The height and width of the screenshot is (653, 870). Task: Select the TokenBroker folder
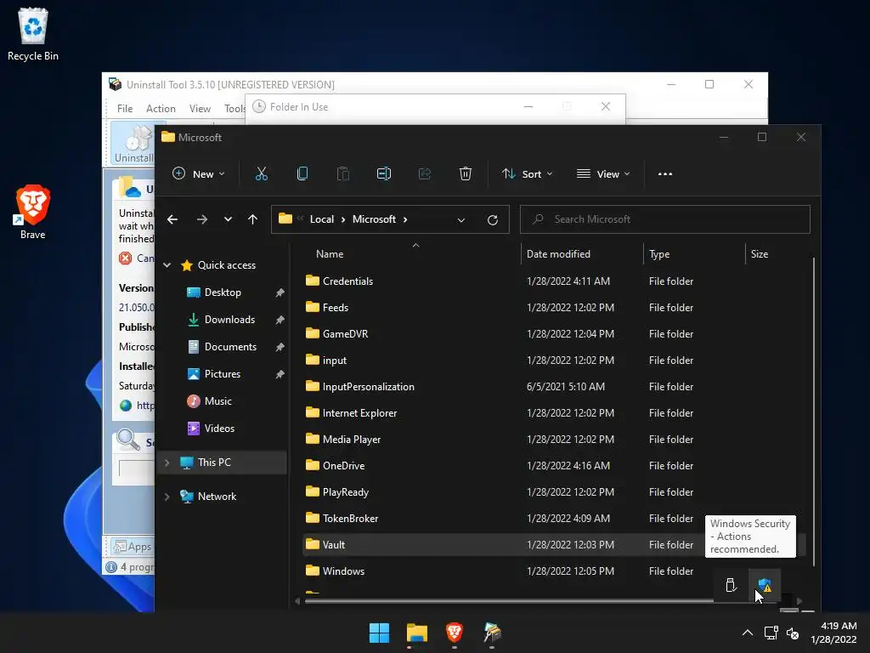point(350,519)
